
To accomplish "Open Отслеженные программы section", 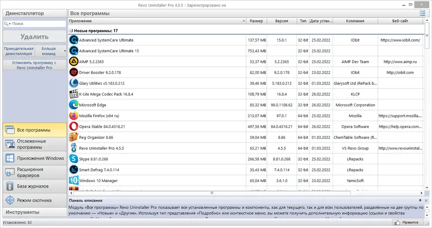I will point(35,144).
